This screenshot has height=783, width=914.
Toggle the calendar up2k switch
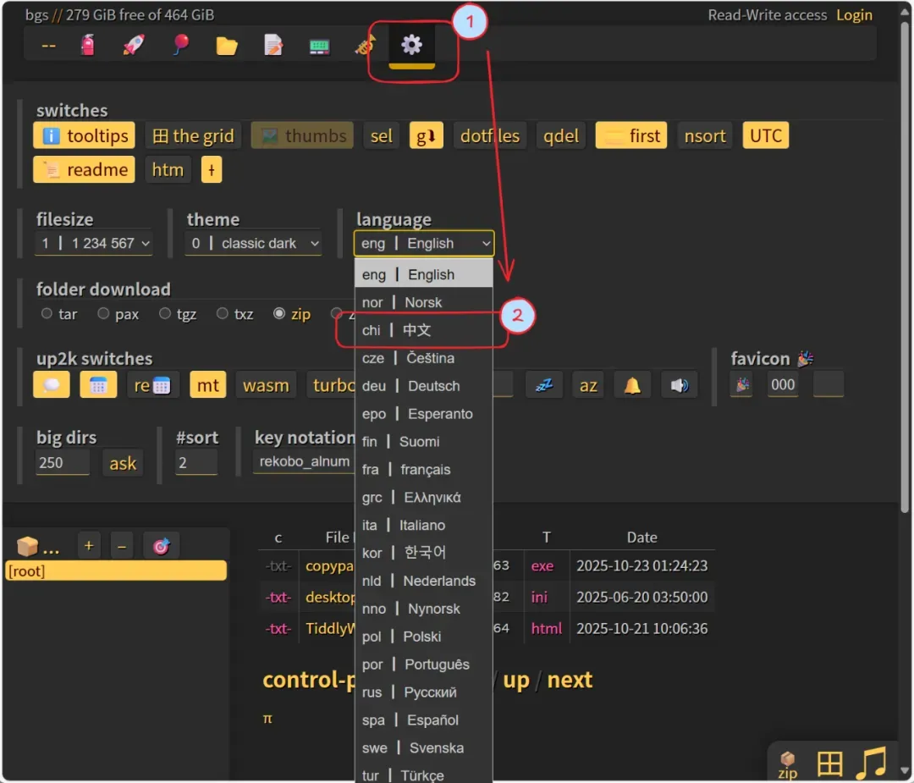click(98, 385)
